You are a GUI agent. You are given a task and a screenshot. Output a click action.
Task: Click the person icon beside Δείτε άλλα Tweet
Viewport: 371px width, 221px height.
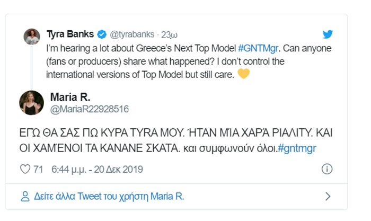pos(24,197)
